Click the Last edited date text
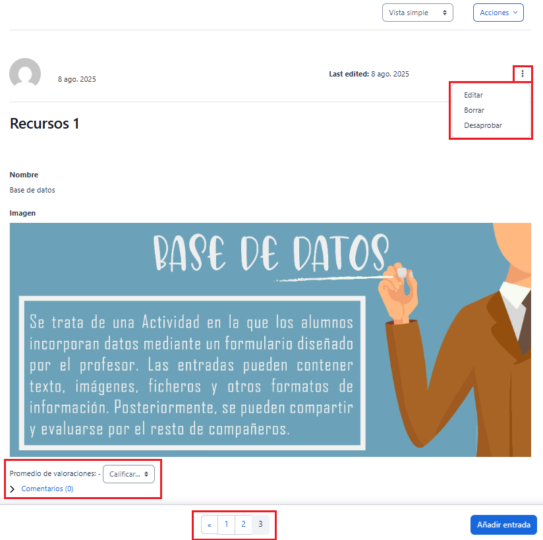Image resolution: width=543 pixels, height=540 pixels. [369, 74]
